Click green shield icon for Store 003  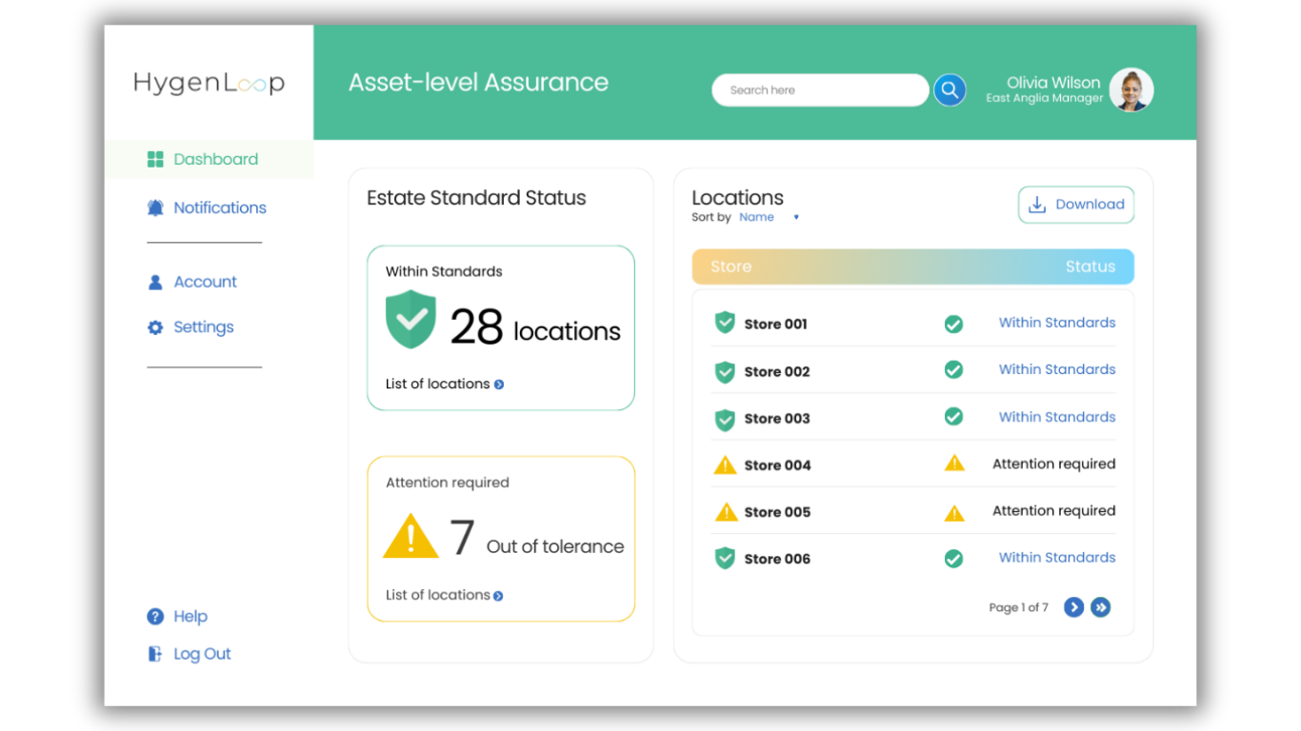pos(725,419)
